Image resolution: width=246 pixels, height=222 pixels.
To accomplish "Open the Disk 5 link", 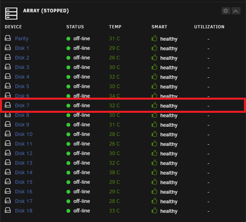I will pos(22,86).
